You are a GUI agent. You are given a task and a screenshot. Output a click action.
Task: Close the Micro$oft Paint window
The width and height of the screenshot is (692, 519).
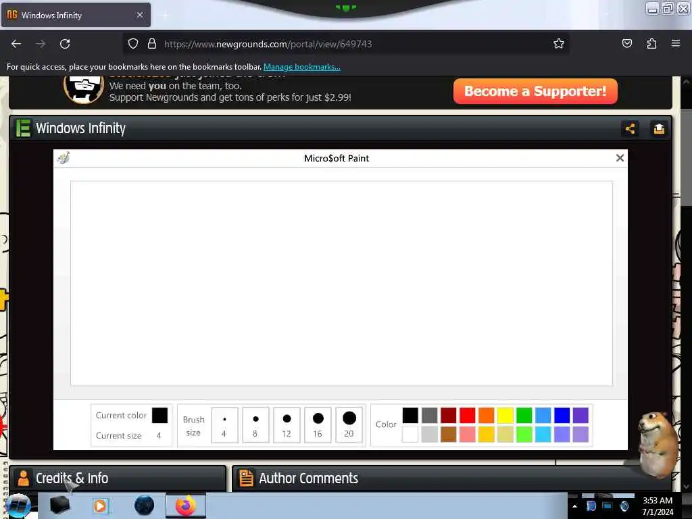pos(620,158)
